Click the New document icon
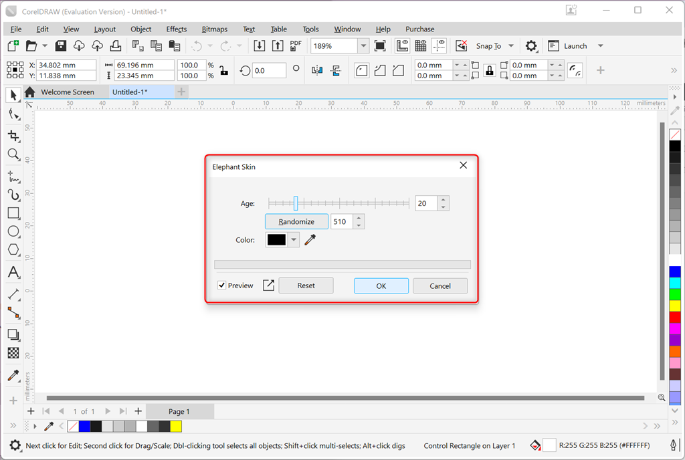685x460 pixels. (13, 46)
